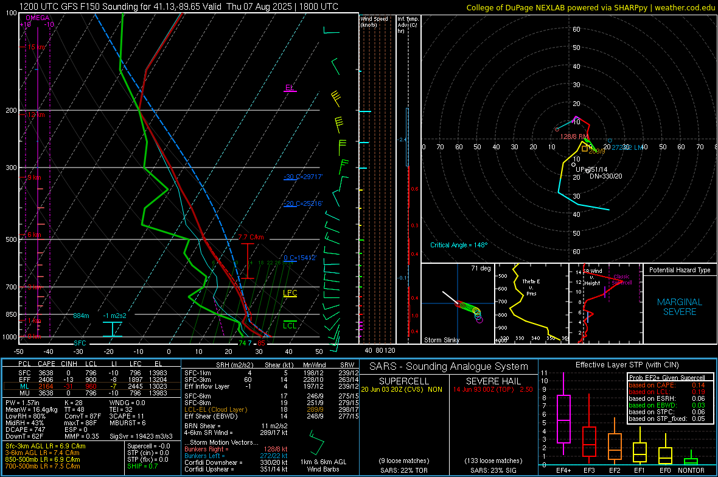Click the -1 m2s2 helicity label
The image size is (718, 477).
(114, 316)
